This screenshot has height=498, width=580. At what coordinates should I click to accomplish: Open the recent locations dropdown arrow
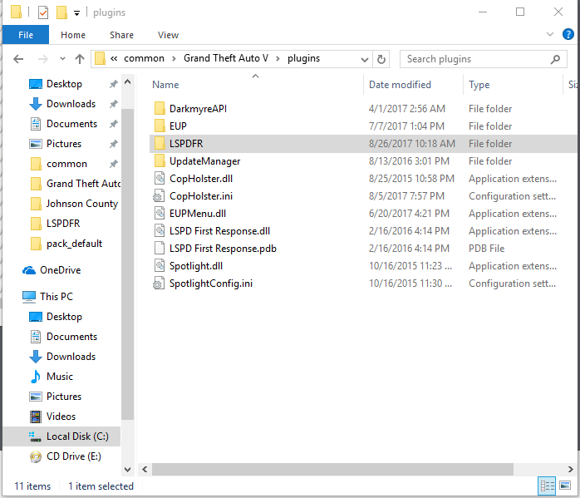62,59
